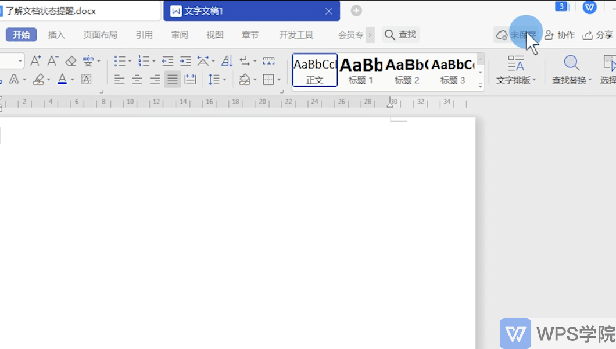
Task: Apply distributed alignment
Action: point(190,79)
